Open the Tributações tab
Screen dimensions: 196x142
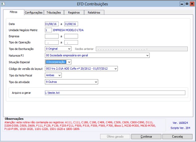(x=54, y=13)
